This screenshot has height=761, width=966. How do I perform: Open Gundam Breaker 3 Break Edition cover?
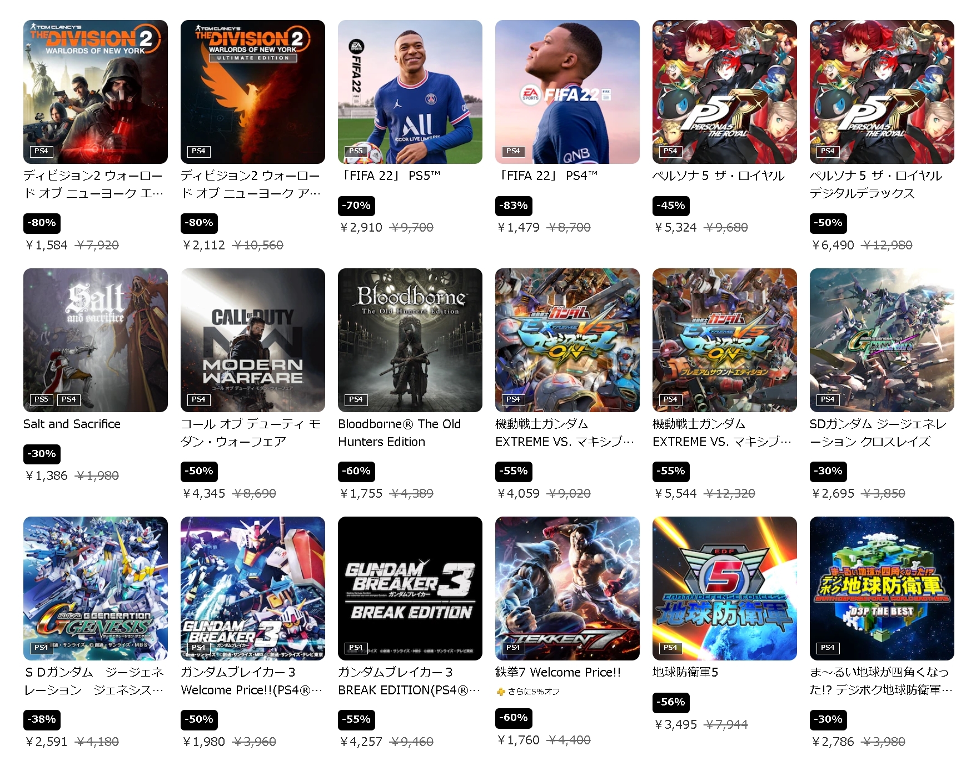(x=410, y=588)
